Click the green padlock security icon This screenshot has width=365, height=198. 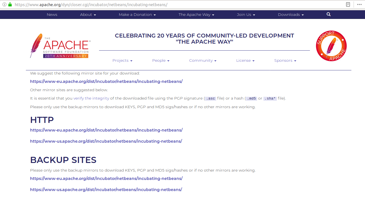[x=10, y=5]
